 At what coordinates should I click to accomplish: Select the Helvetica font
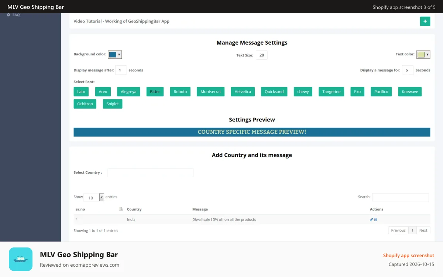coord(243,92)
